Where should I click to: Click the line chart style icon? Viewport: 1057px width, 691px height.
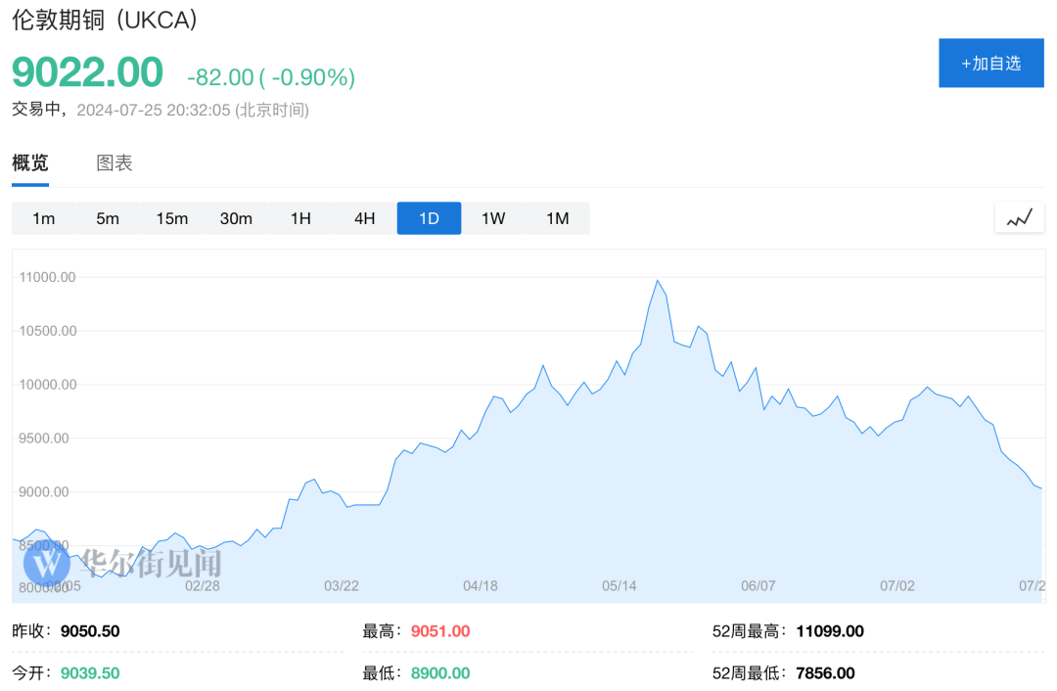pos(1019,218)
